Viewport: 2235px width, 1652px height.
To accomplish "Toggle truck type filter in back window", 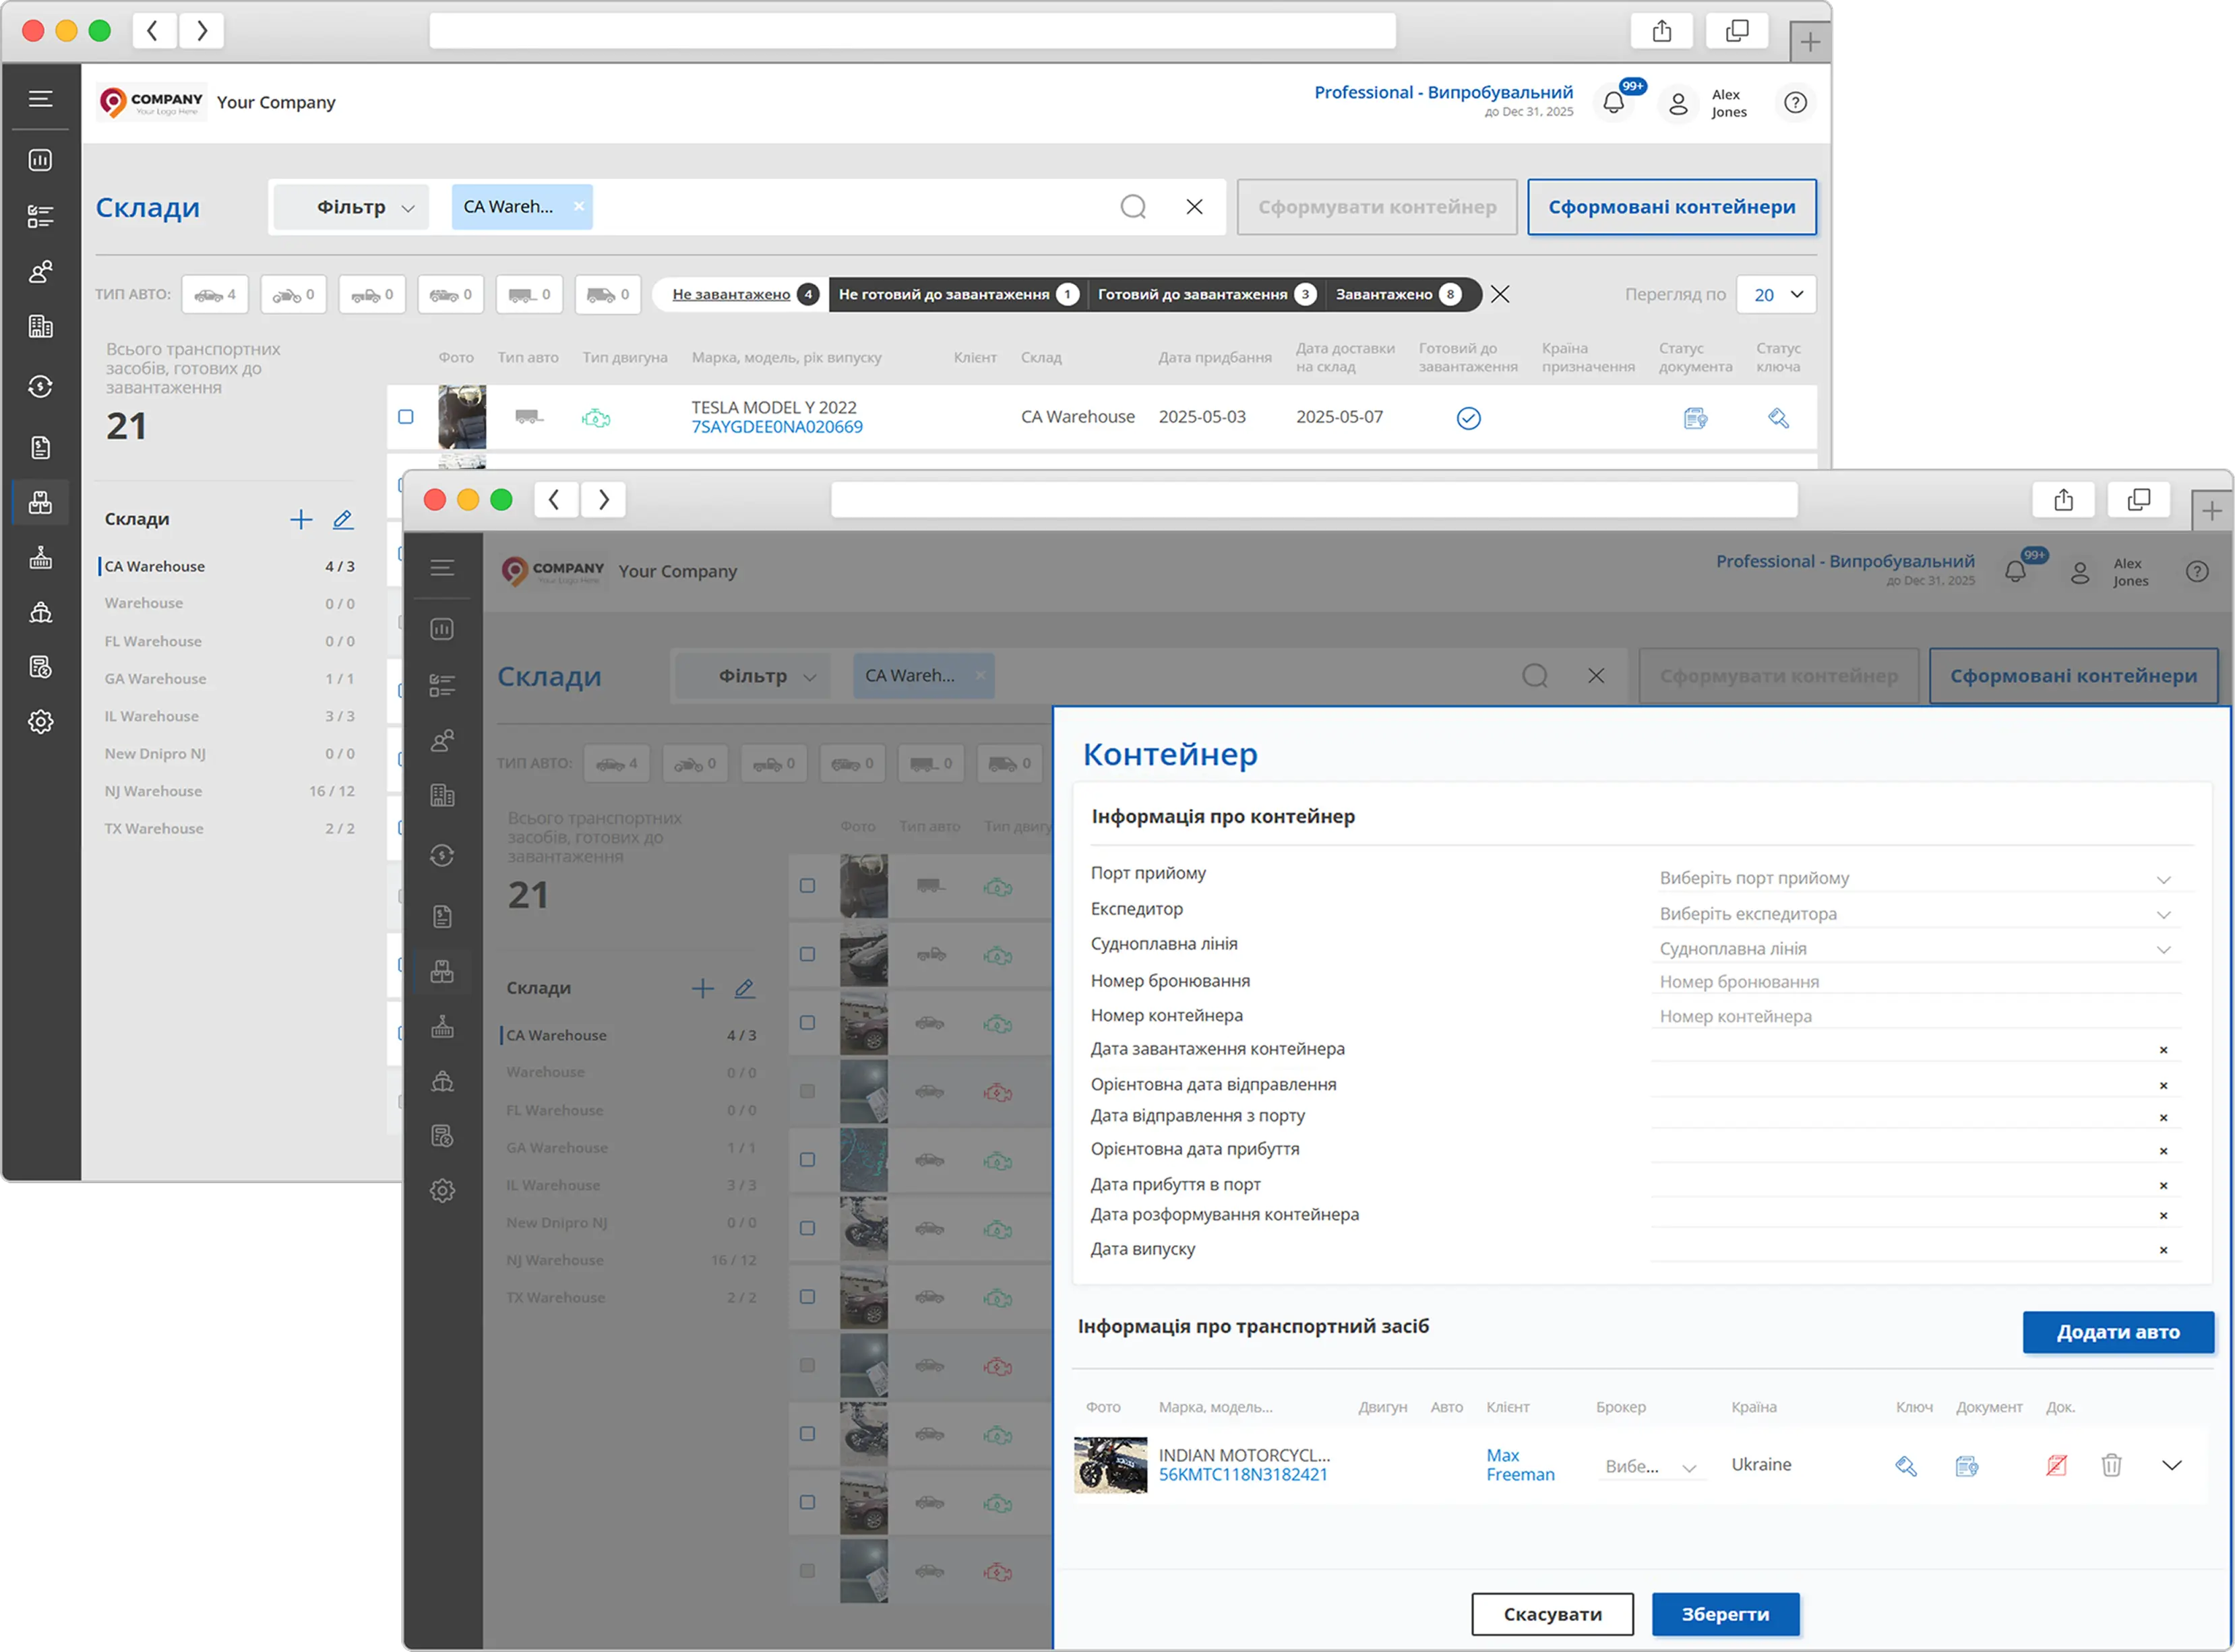I will pos(608,294).
